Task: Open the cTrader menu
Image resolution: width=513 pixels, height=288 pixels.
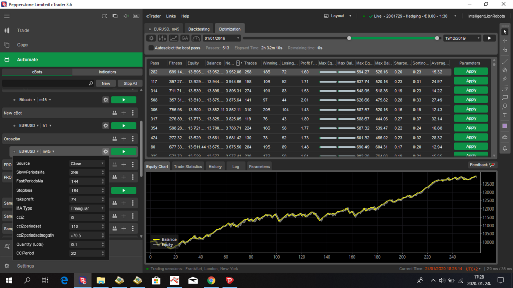Action: click(x=154, y=16)
